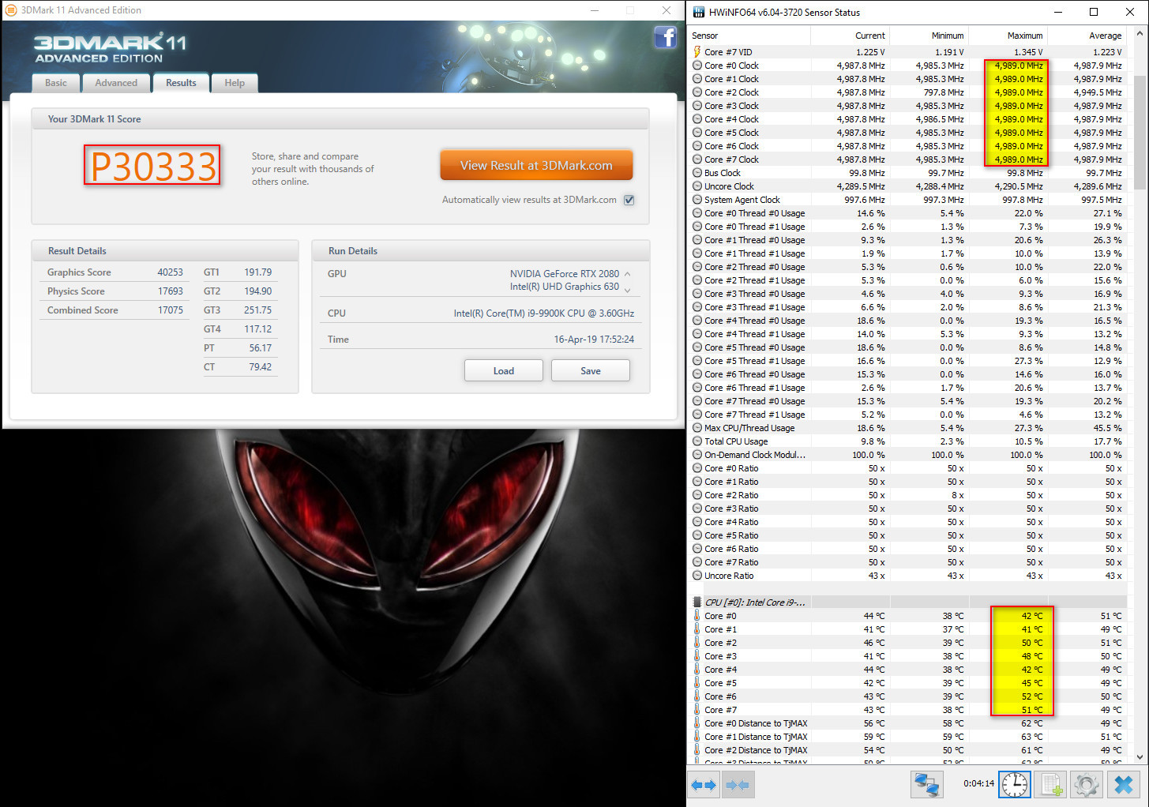Image resolution: width=1149 pixels, height=807 pixels.
Task: Click Core #7 Ratio sensor icon
Action: click(x=697, y=562)
